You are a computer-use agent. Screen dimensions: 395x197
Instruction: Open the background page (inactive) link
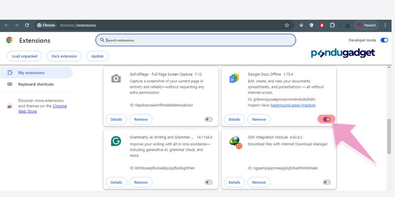(293, 105)
